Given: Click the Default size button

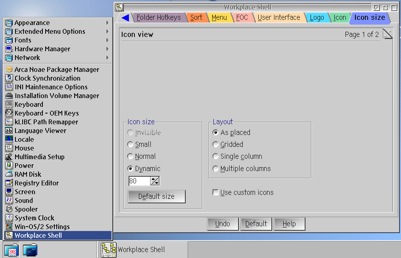Looking at the screenshot, I should 157,196.
